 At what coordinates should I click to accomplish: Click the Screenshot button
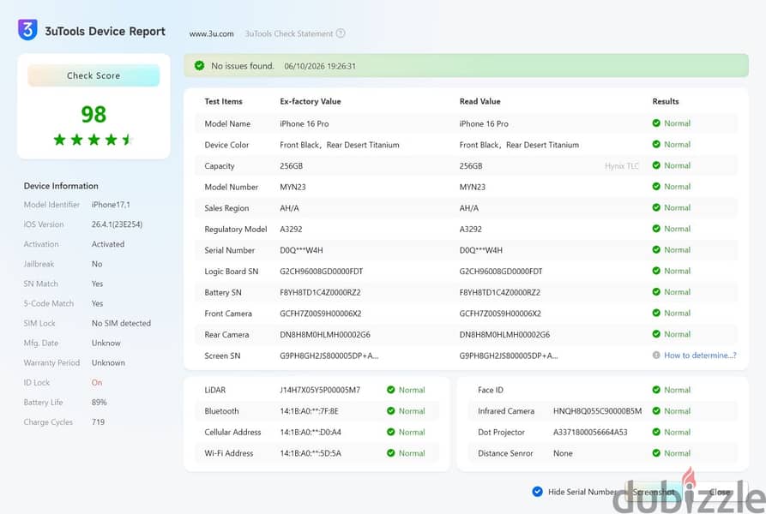coord(654,492)
